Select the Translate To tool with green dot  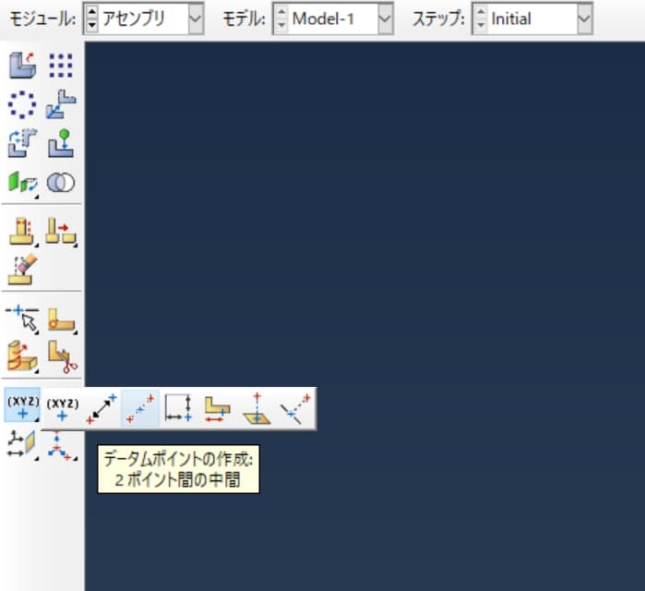[x=61, y=143]
